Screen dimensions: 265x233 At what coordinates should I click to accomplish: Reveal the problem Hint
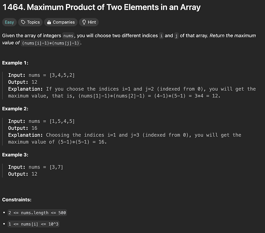(89, 22)
